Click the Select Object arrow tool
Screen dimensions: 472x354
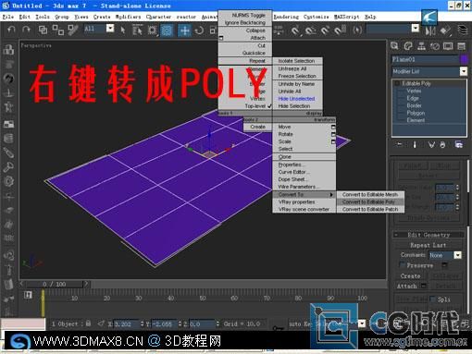[x=123, y=30]
